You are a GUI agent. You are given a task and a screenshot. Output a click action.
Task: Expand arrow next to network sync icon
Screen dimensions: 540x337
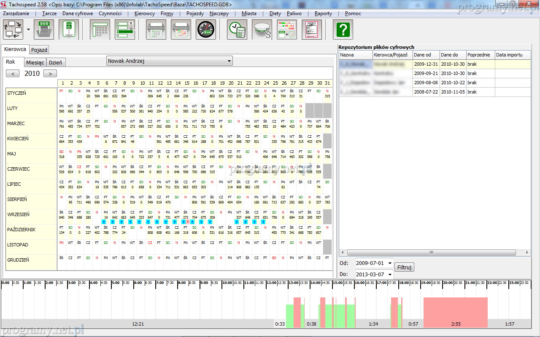(28, 29)
